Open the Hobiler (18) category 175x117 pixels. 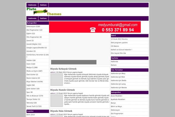click(31, 60)
